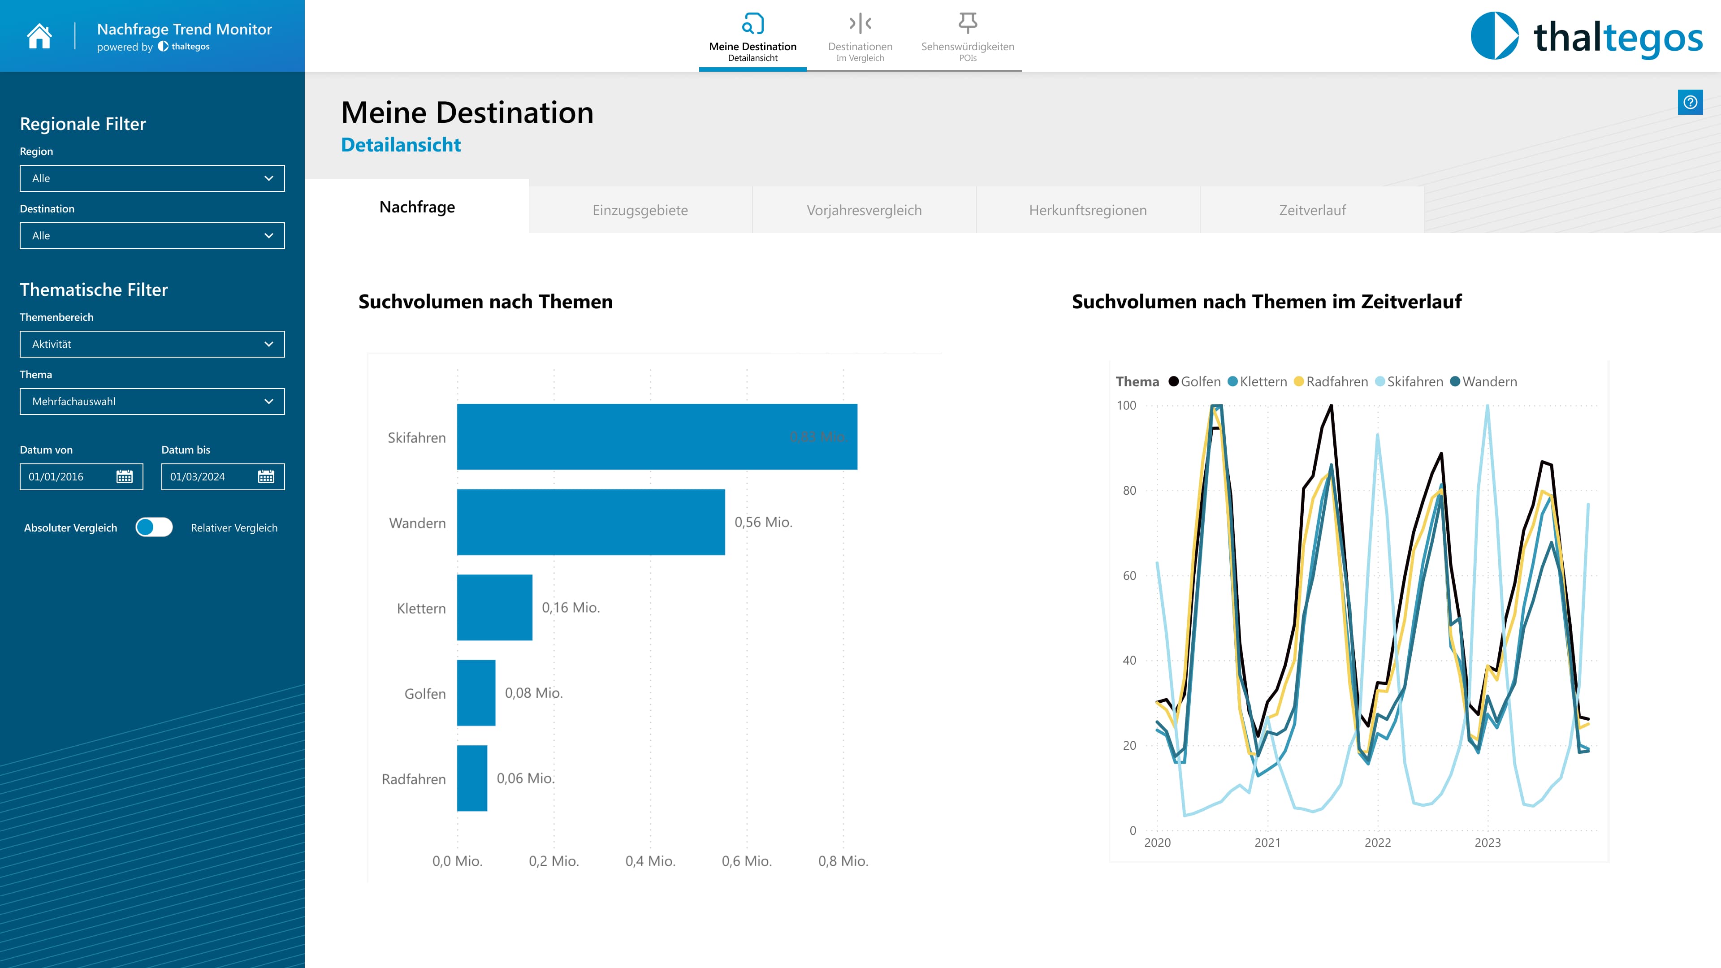Image resolution: width=1721 pixels, height=968 pixels.
Task: Click the Datum bis field 01/03/2024
Action: (x=223, y=476)
